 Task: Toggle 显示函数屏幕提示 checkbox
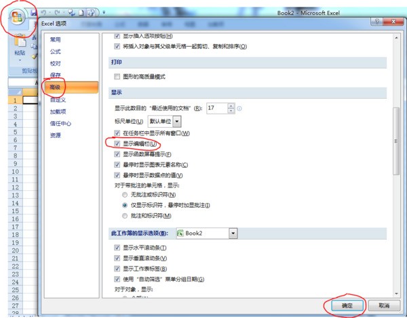tap(117, 154)
